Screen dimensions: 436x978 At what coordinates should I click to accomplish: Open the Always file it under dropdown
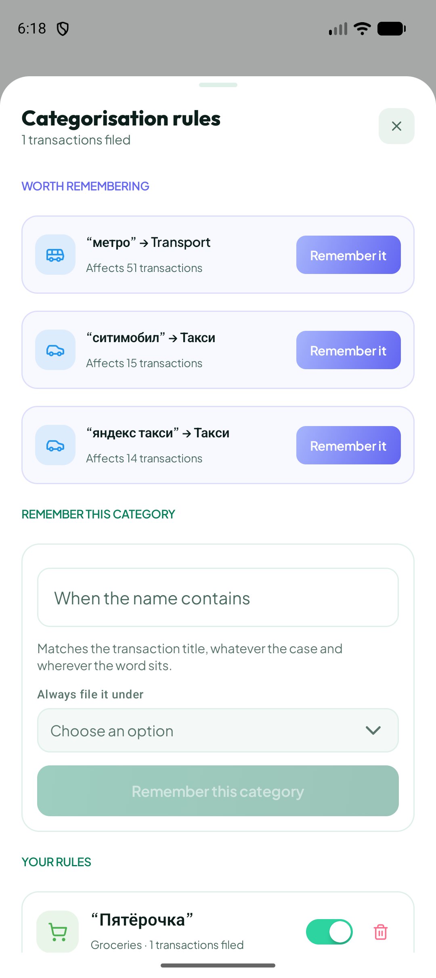pos(218,730)
